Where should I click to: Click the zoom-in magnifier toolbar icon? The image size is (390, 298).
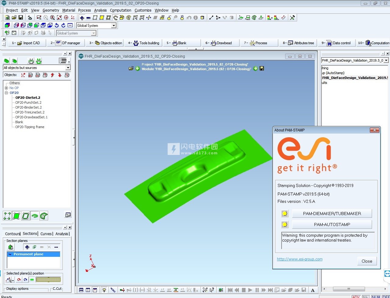tap(52, 18)
